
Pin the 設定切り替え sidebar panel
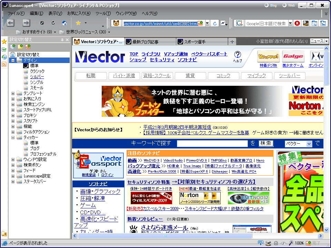[62, 40]
